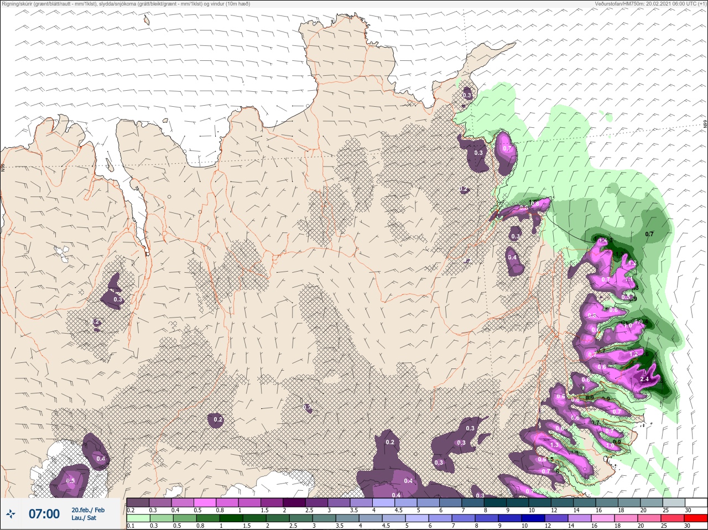Click the '0.1' label in the rain legend
Screen dimensions: 708x530
click(130, 526)
